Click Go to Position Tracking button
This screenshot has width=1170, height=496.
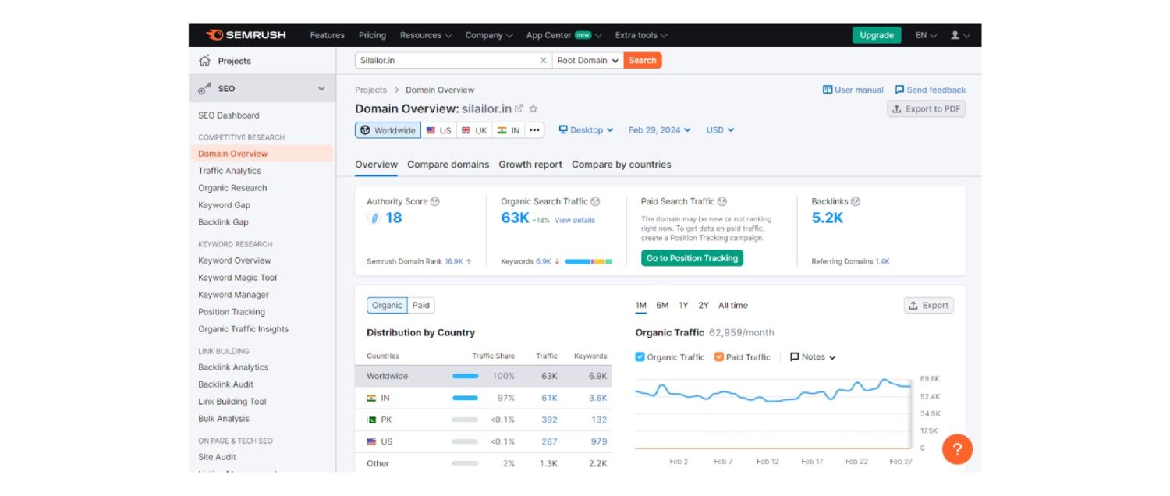click(692, 258)
